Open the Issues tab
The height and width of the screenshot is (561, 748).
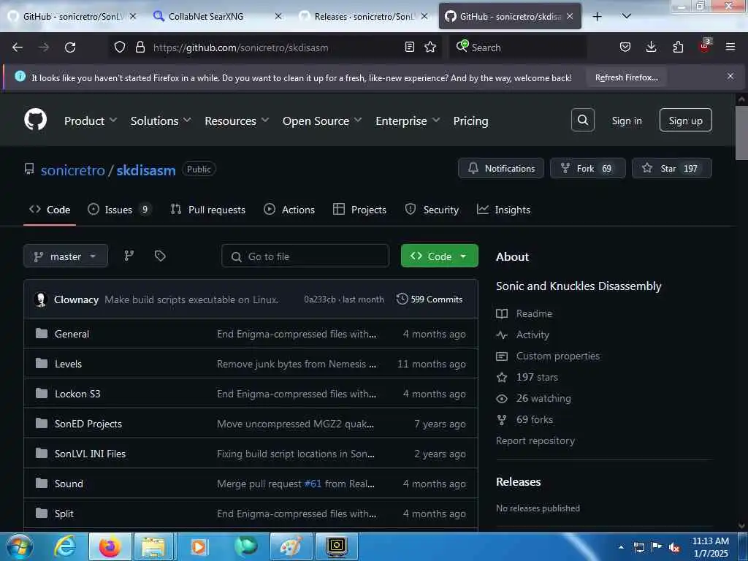pos(119,210)
